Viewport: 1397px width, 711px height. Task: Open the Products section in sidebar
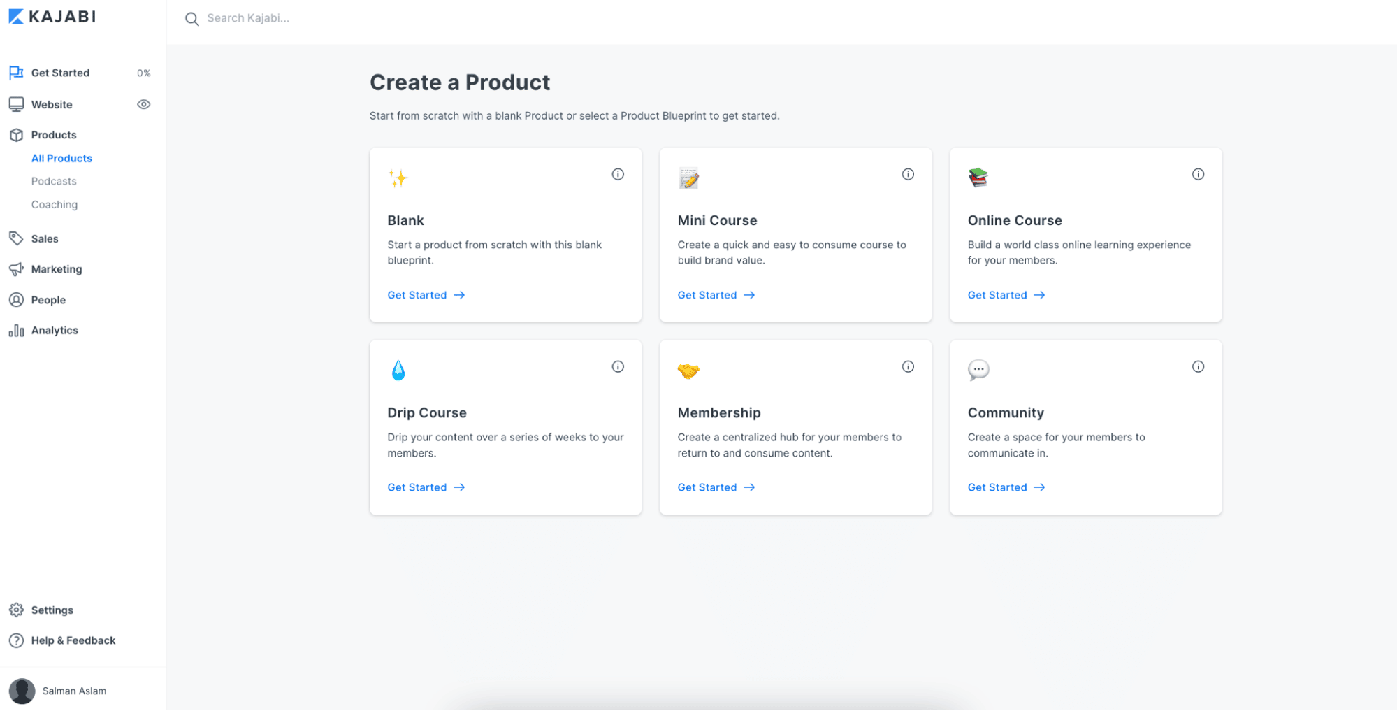point(53,135)
